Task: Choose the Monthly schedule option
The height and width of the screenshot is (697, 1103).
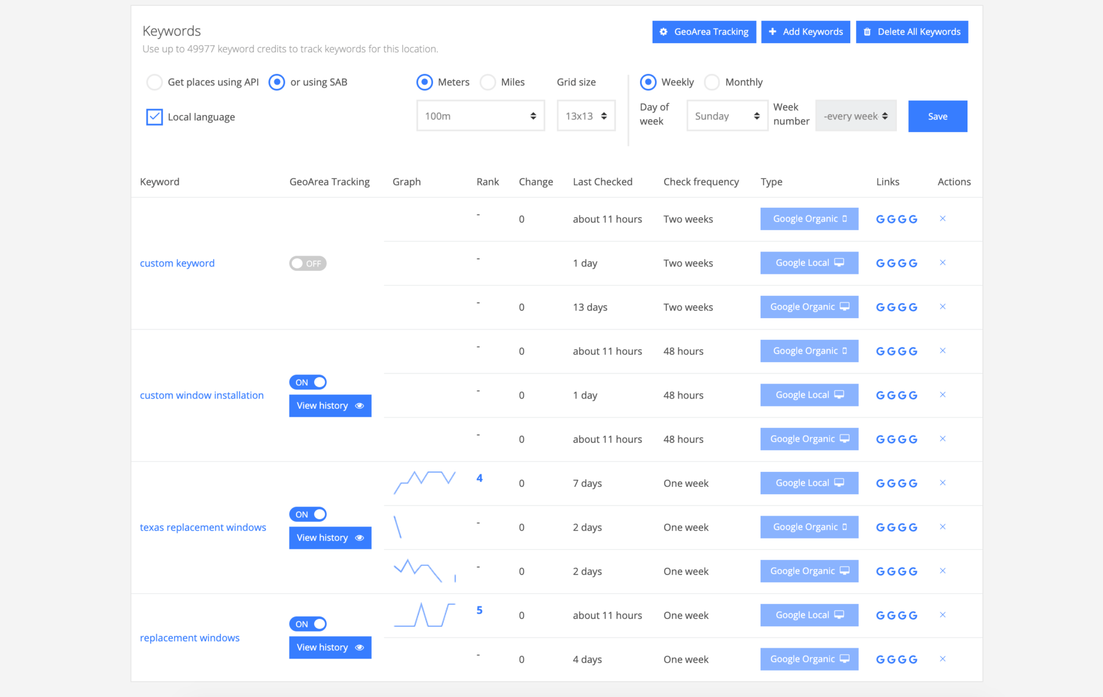Action: 712,82
